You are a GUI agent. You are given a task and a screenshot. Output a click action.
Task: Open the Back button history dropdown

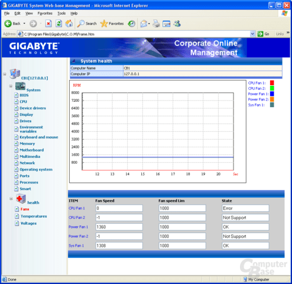[x=24, y=24]
